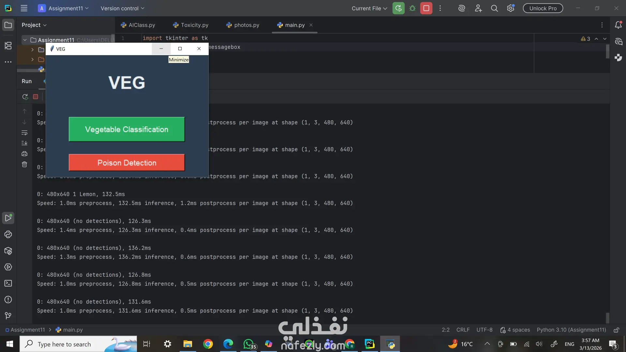Open the Run tool window icon in left bar
626x352 pixels.
8,218
